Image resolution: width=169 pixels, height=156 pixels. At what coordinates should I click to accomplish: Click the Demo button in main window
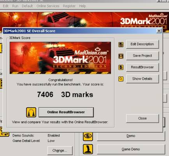[131, 136]
